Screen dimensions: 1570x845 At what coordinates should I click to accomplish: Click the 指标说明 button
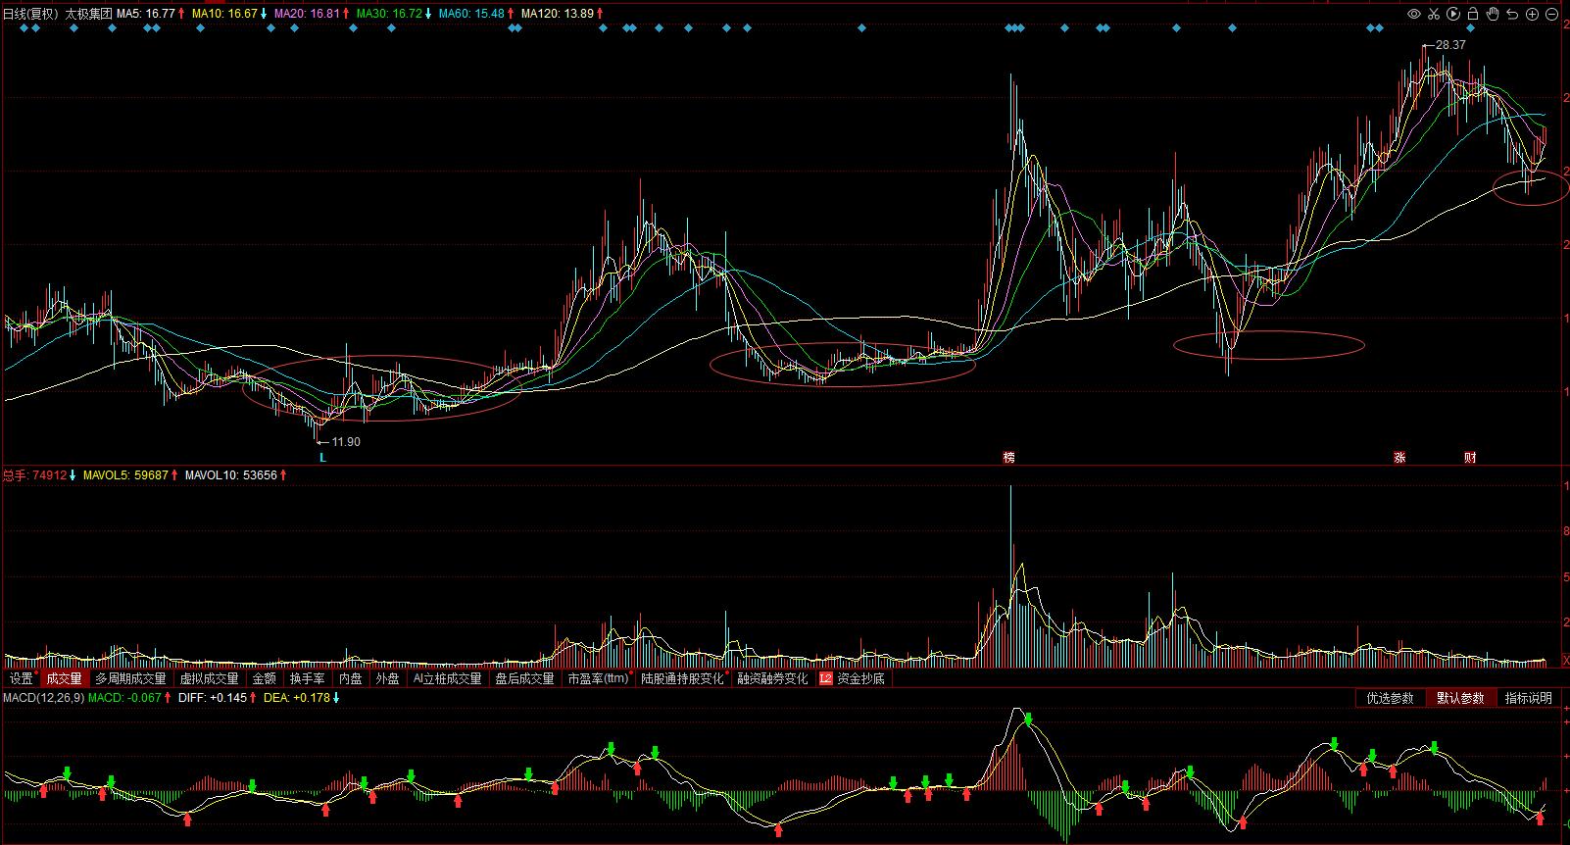click(x=1528, y=698)
